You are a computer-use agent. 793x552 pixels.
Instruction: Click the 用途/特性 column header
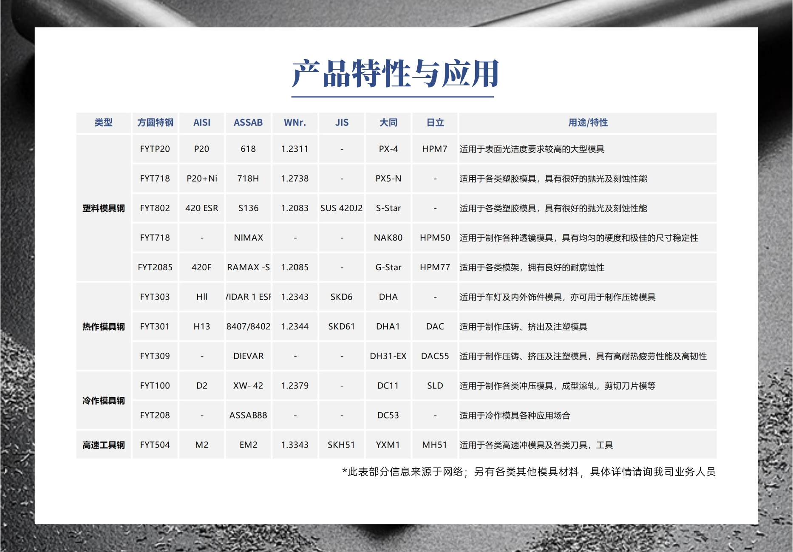[588, 123]
